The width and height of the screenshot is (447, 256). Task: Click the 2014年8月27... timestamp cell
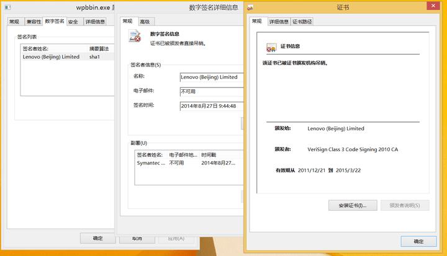219,163
